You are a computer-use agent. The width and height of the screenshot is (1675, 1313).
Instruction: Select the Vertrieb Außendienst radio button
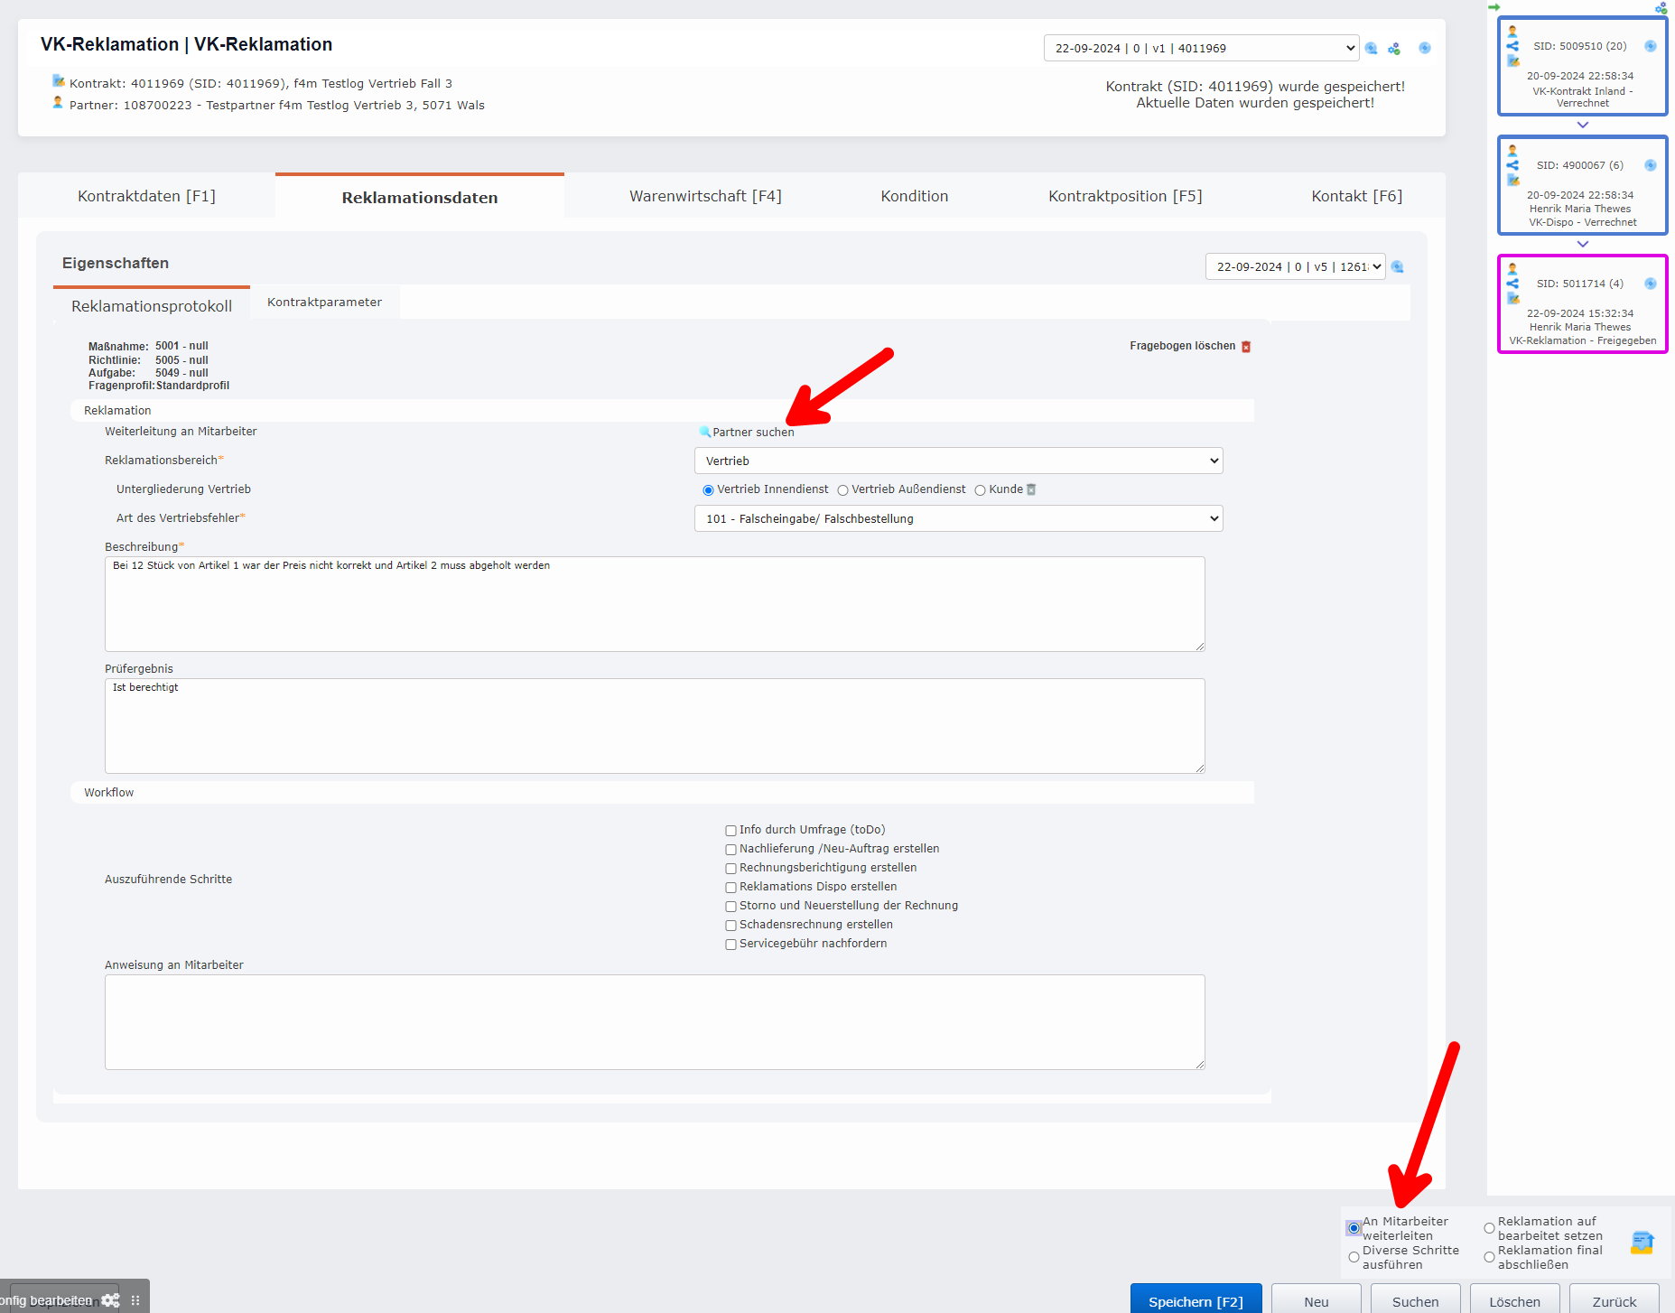842,490
